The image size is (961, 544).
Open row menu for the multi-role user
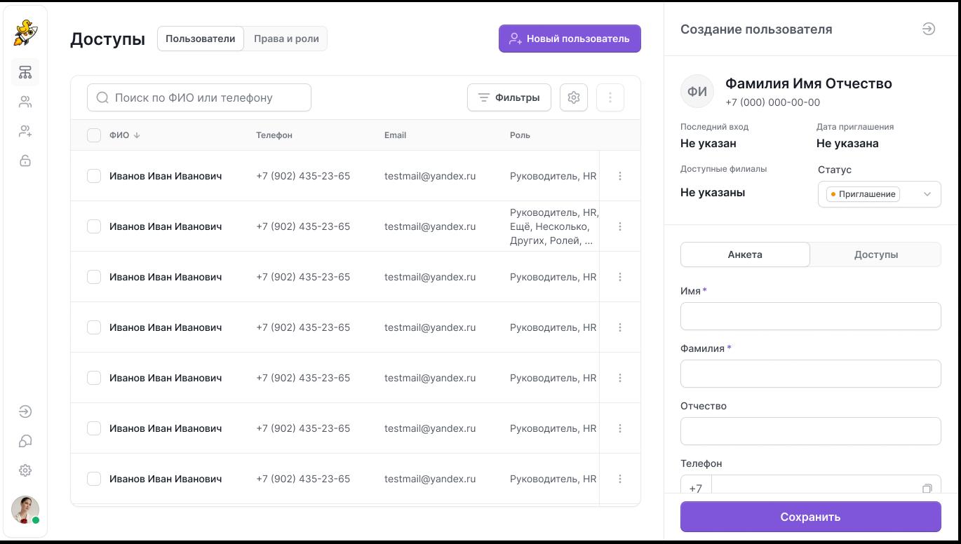620,226
